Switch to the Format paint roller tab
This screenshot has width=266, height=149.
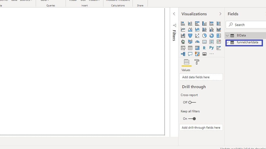[197, 62]
